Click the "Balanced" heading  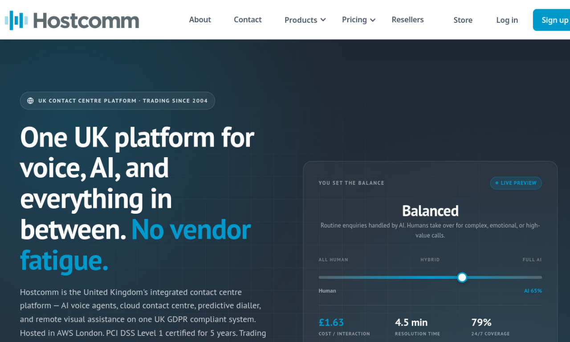(430, 211)
